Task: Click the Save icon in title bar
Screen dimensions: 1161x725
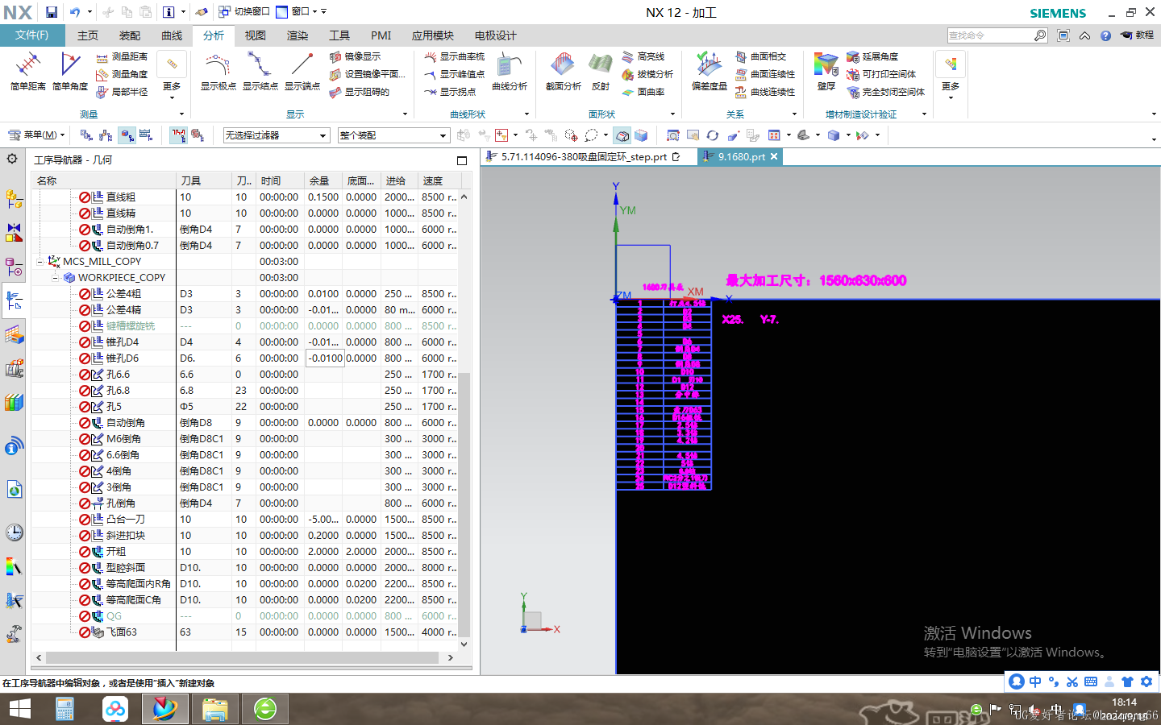Action: [x=52, y=12]
